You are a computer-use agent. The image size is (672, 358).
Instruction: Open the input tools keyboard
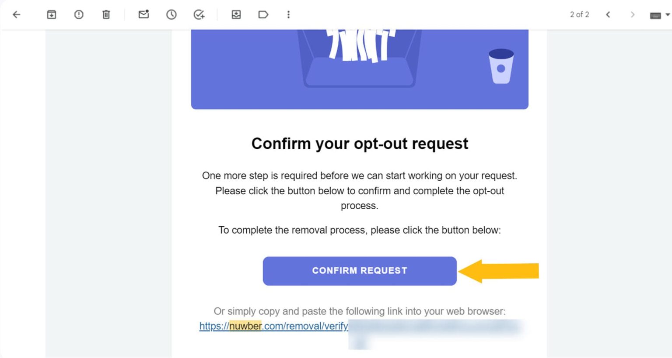tap(655, 14)
